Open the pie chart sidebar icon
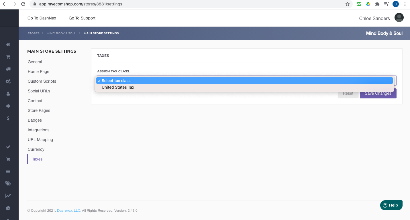The image size is (410, 220). 8,208
